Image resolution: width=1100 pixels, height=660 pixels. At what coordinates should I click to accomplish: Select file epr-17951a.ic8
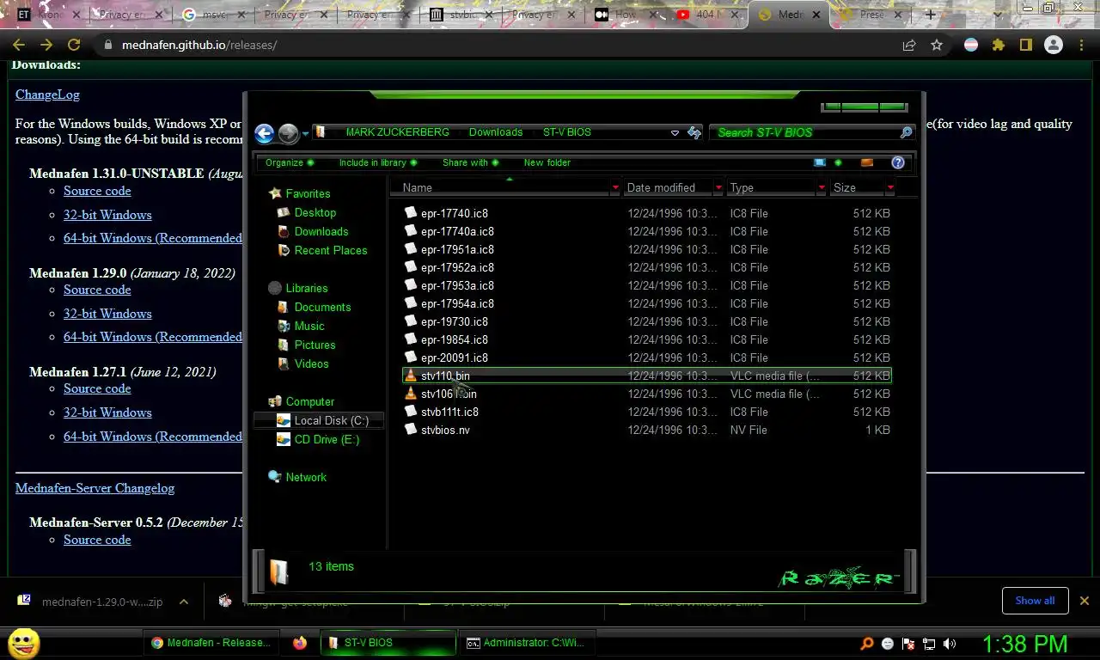pos(457,249)
